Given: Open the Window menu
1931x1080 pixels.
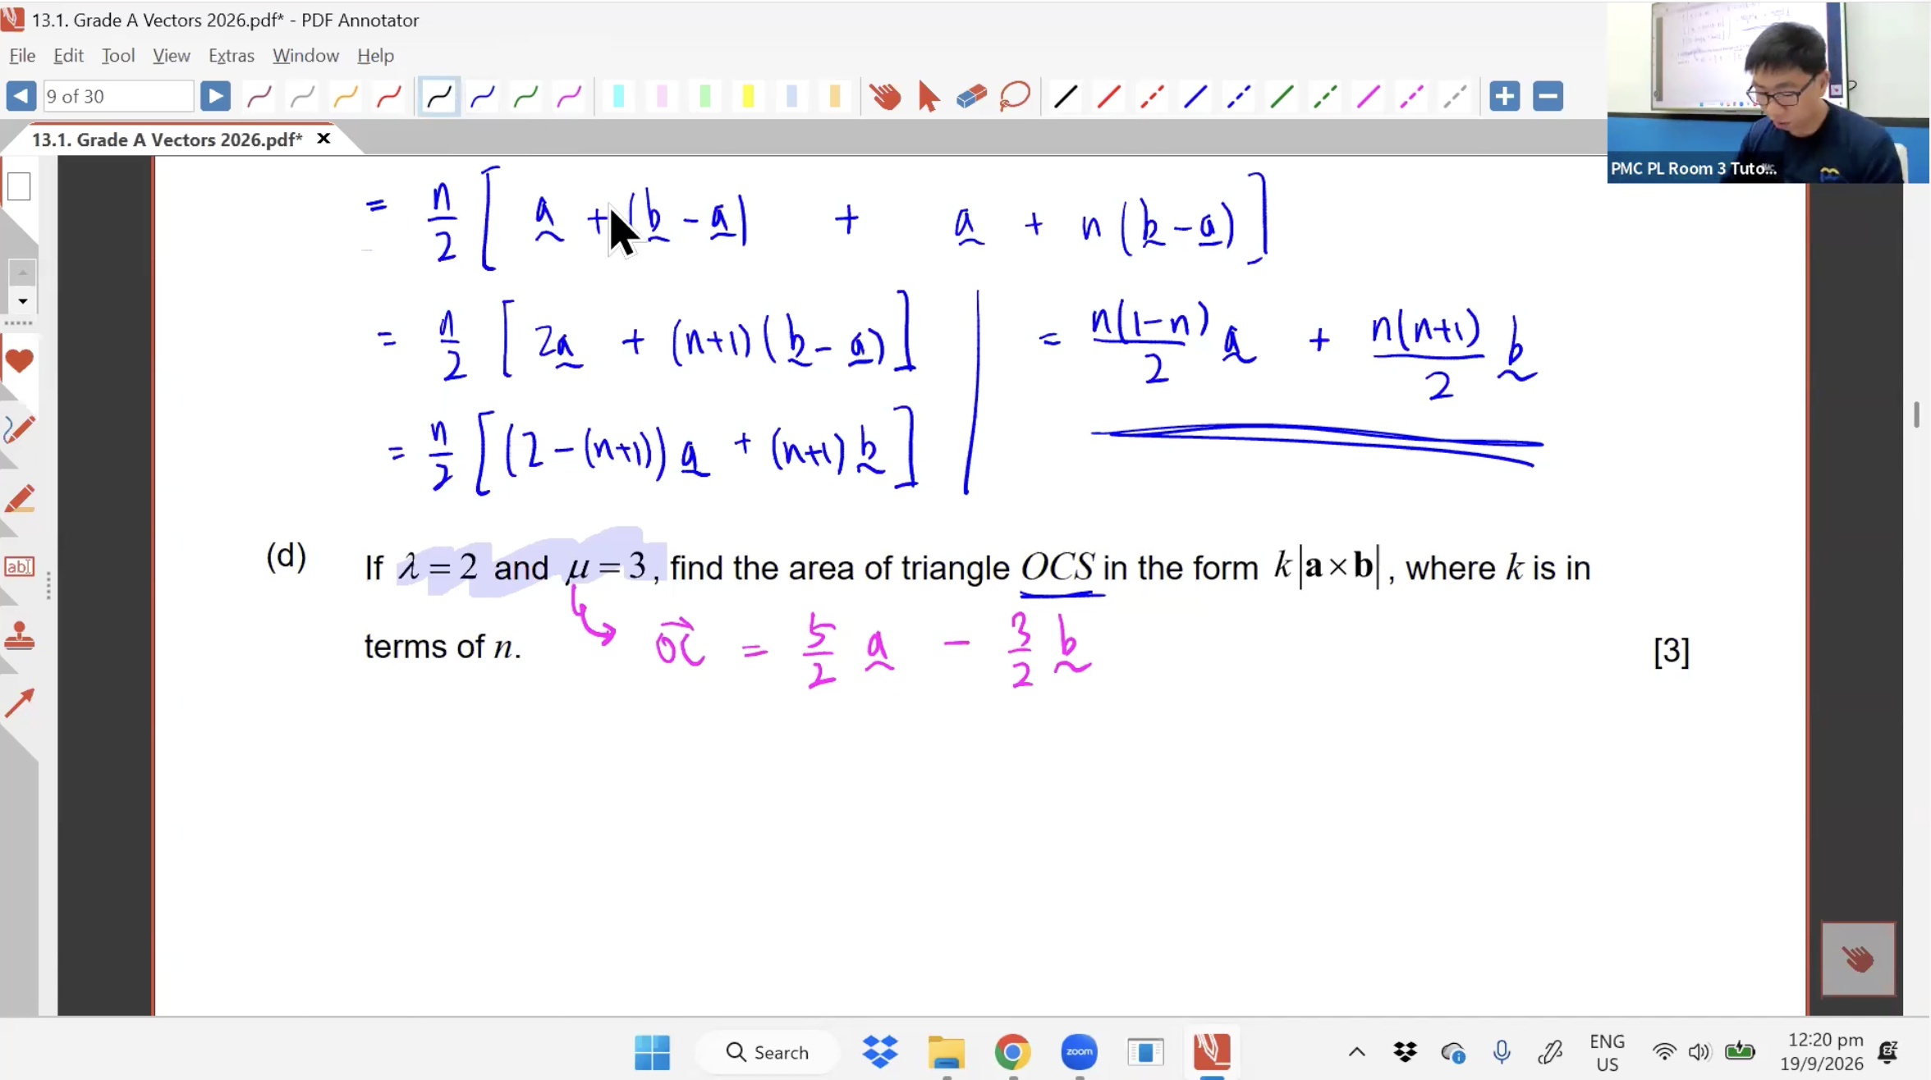Looking at the screenshot, I should pyautogui.click(x=305, y=55).
